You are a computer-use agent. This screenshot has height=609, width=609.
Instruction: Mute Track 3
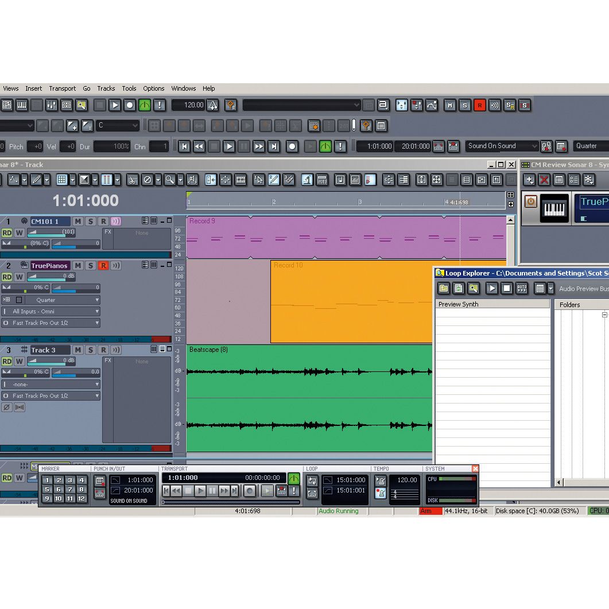pos(77,350)
